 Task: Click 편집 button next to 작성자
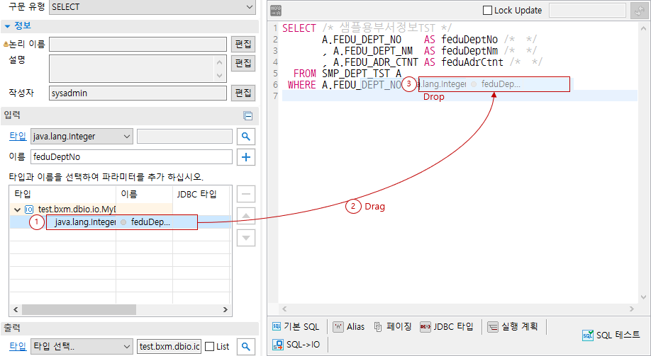pos(243,93)
